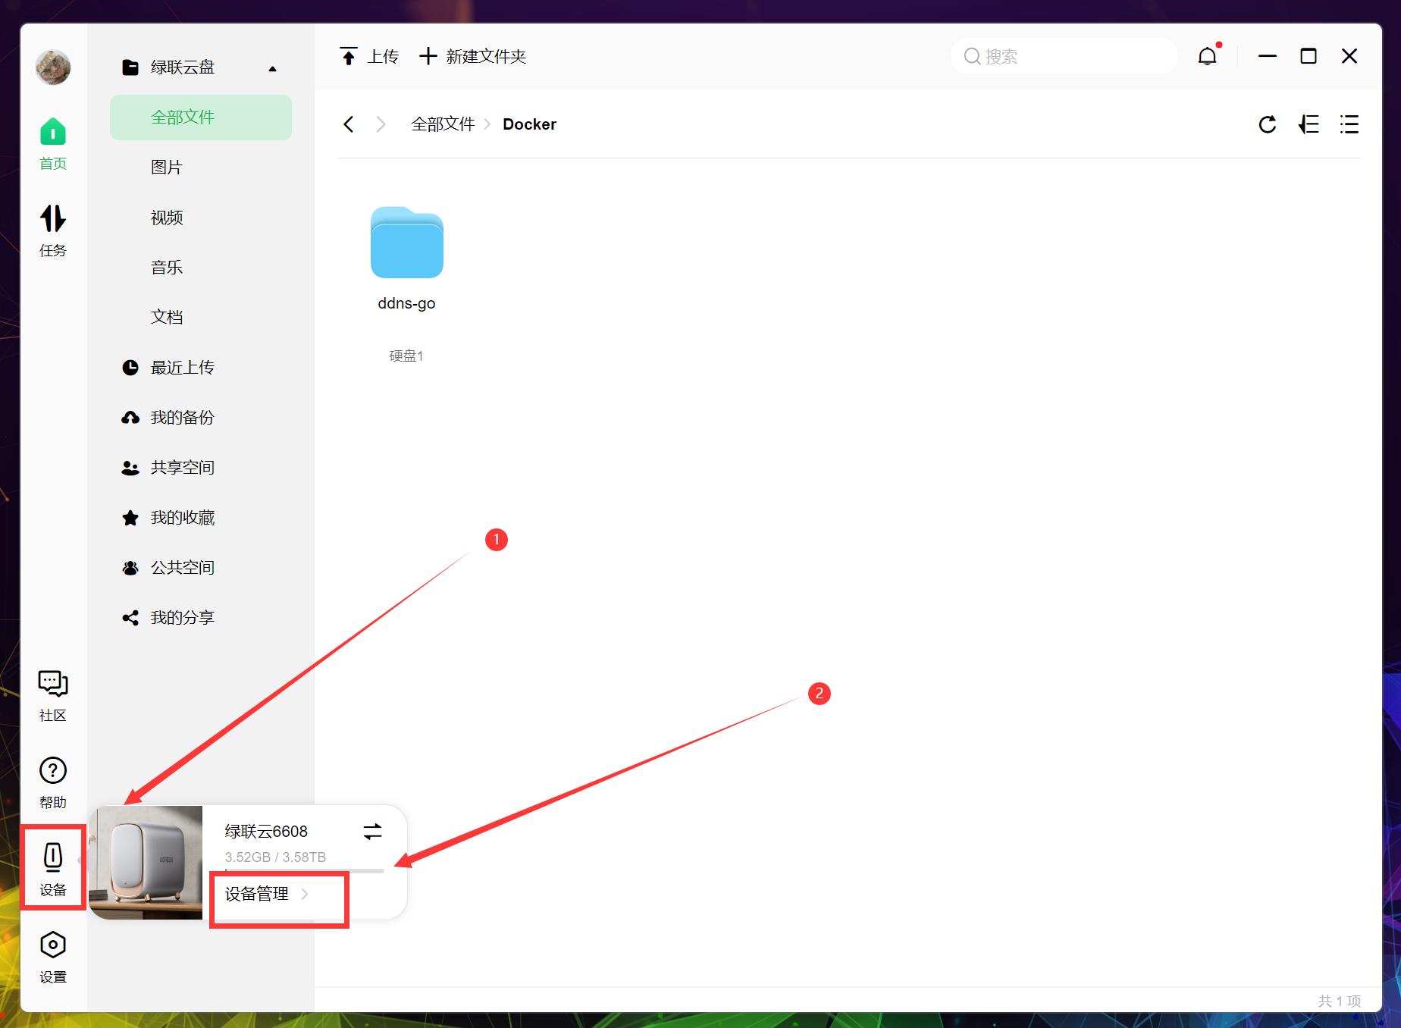Toggle the list view layout
The height and width of the screenshot is (1028, 1401).
coord(1349,124)
